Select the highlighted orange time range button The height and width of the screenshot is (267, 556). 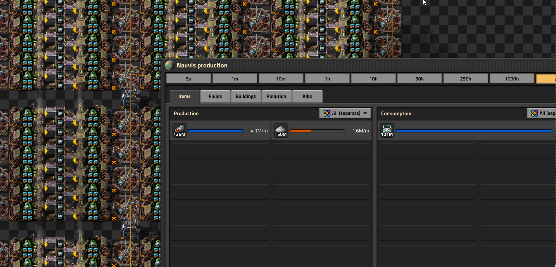click(546, 79)
